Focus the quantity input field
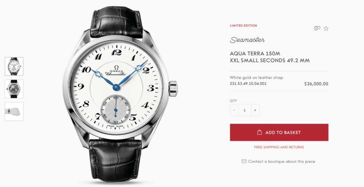 click(x=245, y=110)
